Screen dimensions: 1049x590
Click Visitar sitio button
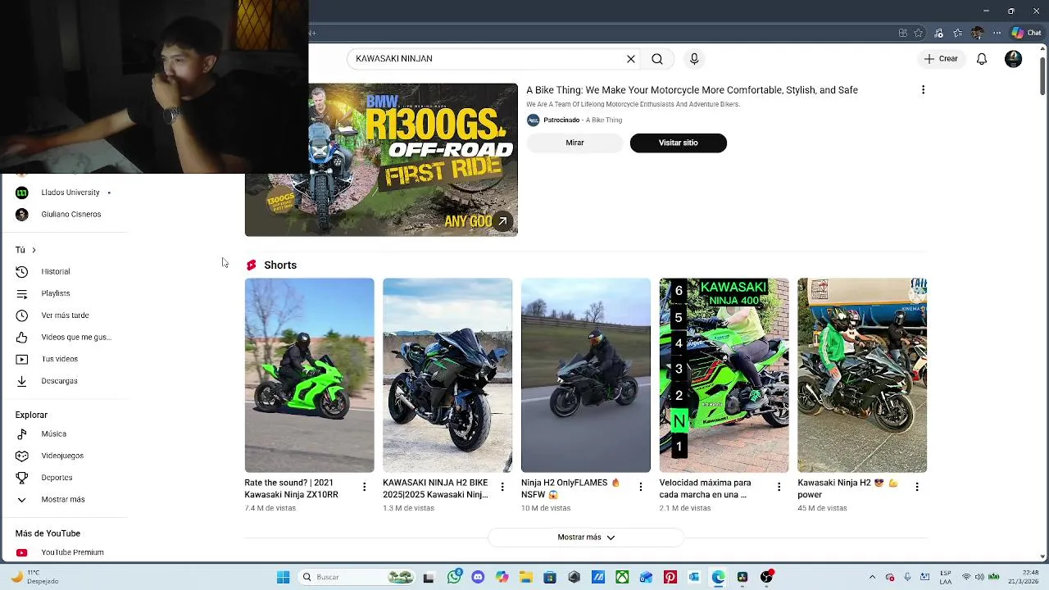(x=679, y=143)
